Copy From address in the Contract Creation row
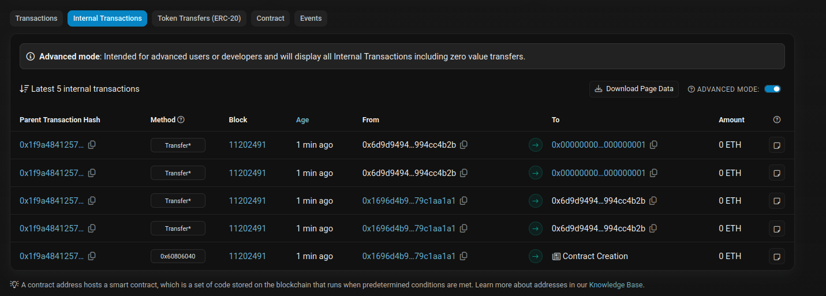Screen dimensions: 826x296 (x=464, y=256)
